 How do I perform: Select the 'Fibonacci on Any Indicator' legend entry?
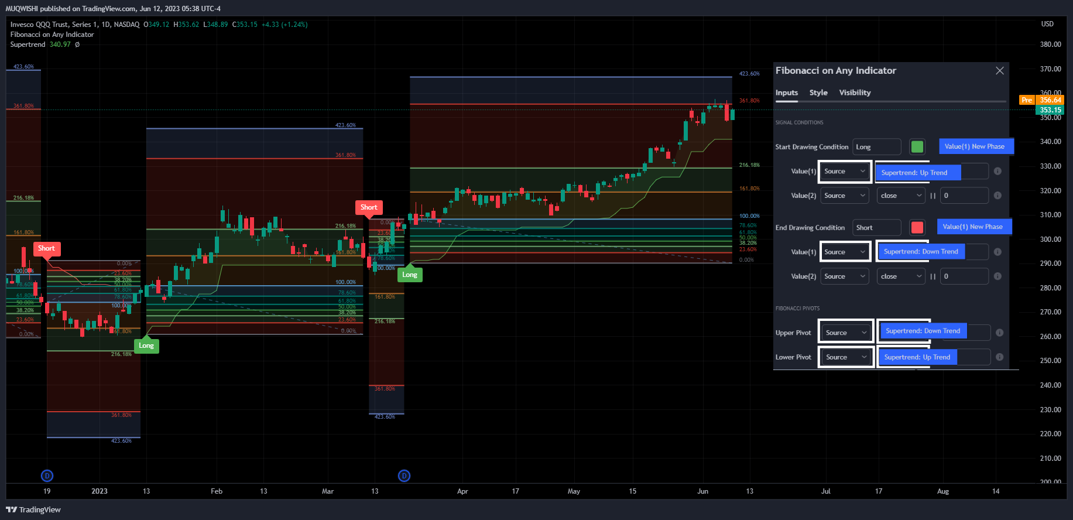click(x=52, y=35)
